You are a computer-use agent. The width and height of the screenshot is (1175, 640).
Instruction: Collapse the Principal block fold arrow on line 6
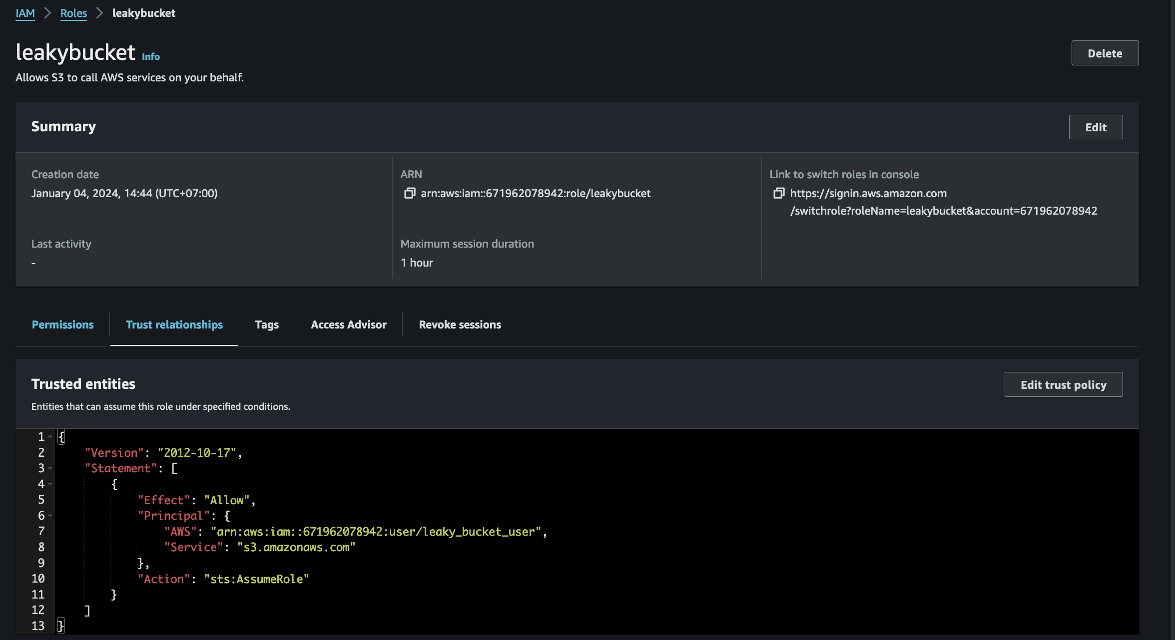[50, 516]
